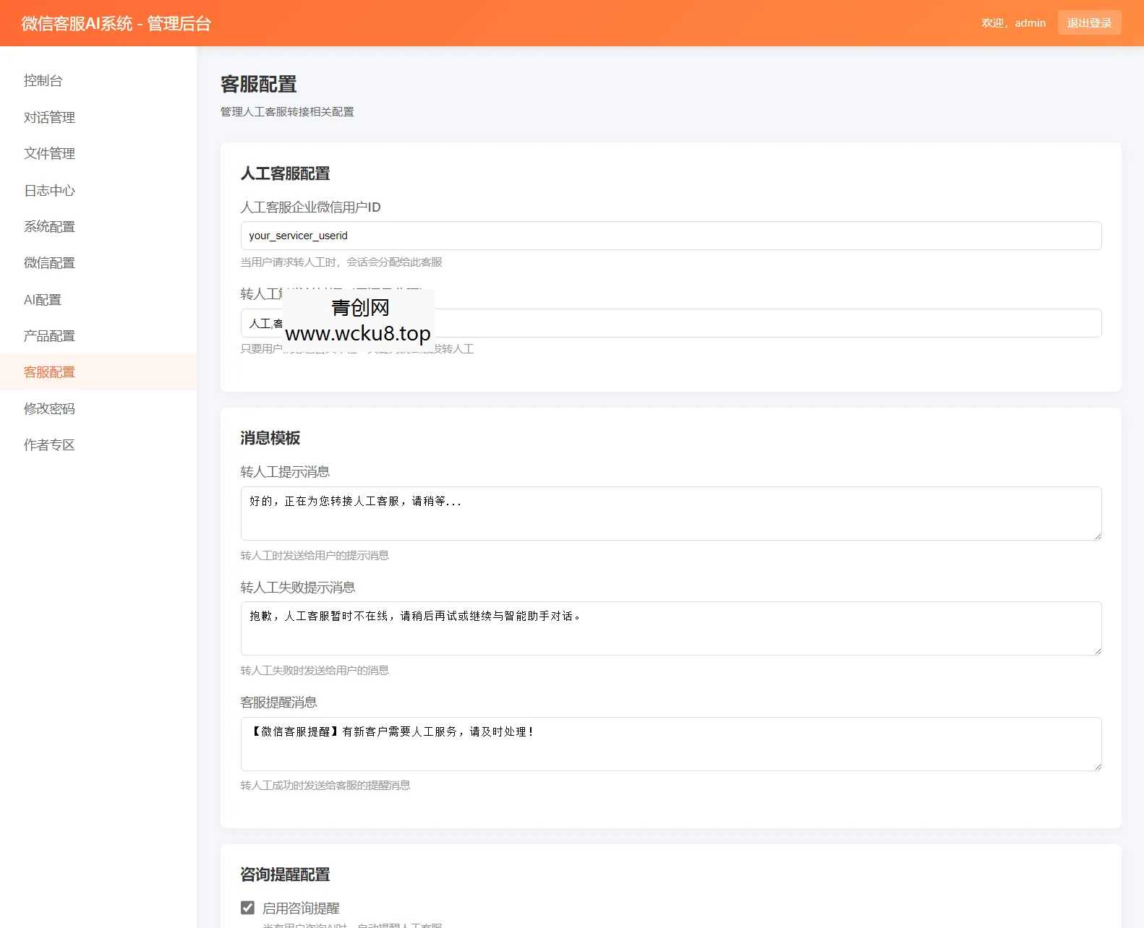
Task: Grab resize handle of 客服提醒消息 textarea
Action: click(1097, 766)
